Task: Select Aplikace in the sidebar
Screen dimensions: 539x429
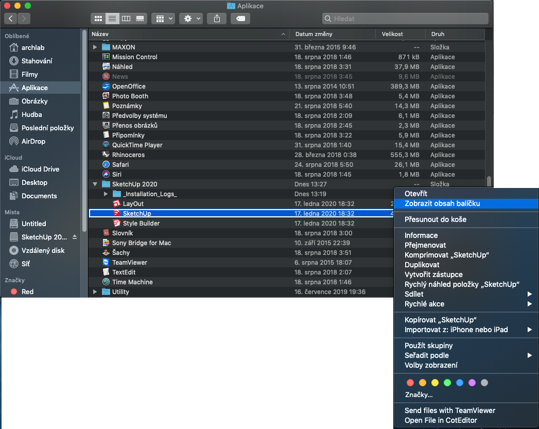Action: [x=41, y=88]
